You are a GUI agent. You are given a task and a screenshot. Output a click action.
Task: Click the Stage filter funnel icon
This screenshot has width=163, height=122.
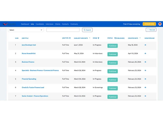click(x=98, y=38)
